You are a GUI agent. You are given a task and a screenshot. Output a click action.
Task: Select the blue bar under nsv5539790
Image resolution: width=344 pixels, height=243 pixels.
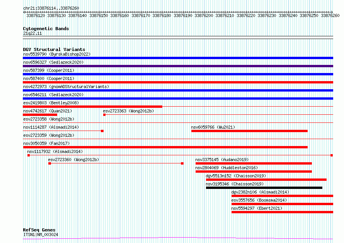click(178, 58)
